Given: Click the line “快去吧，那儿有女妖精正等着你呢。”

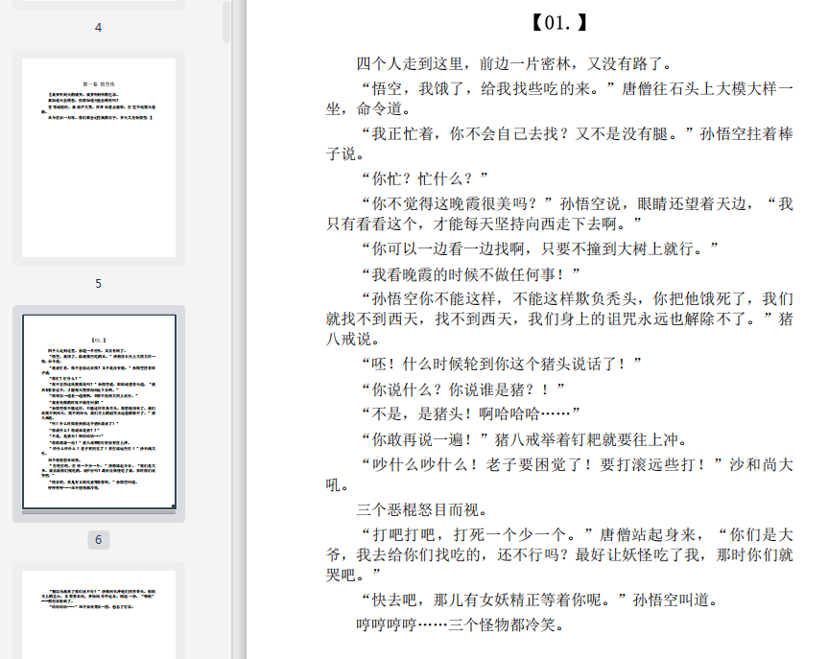Looking at the screenshot, I should coord(539,600).
